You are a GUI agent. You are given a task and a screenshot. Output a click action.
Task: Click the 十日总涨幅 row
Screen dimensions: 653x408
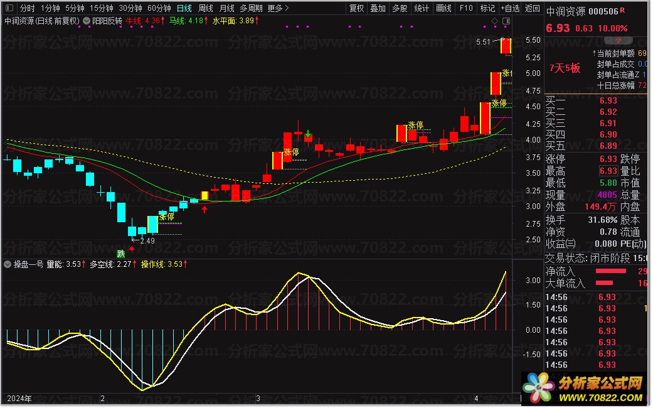[622, 85]
